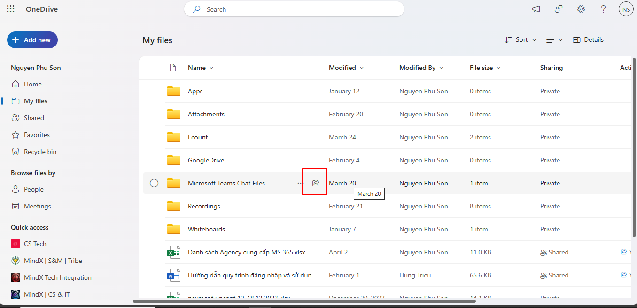637x308 pixels.
Task: Click the NS account profile avatar
Action: 626,9
